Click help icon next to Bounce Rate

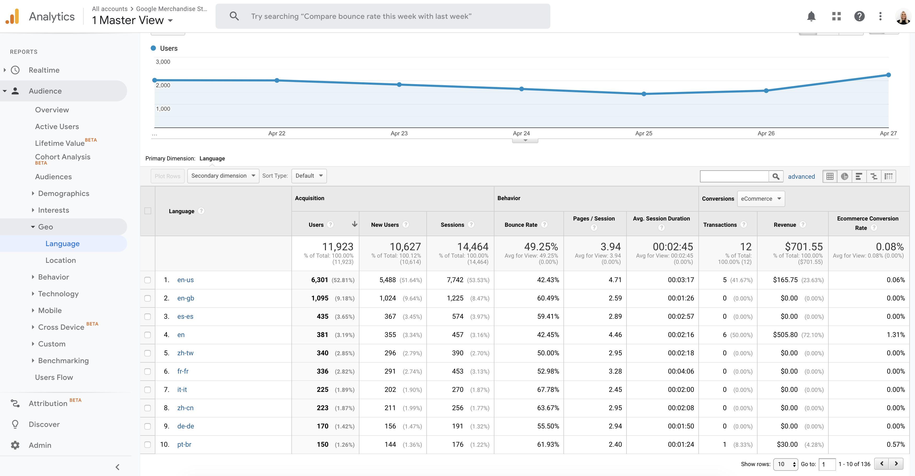click(x=544, y=224)
